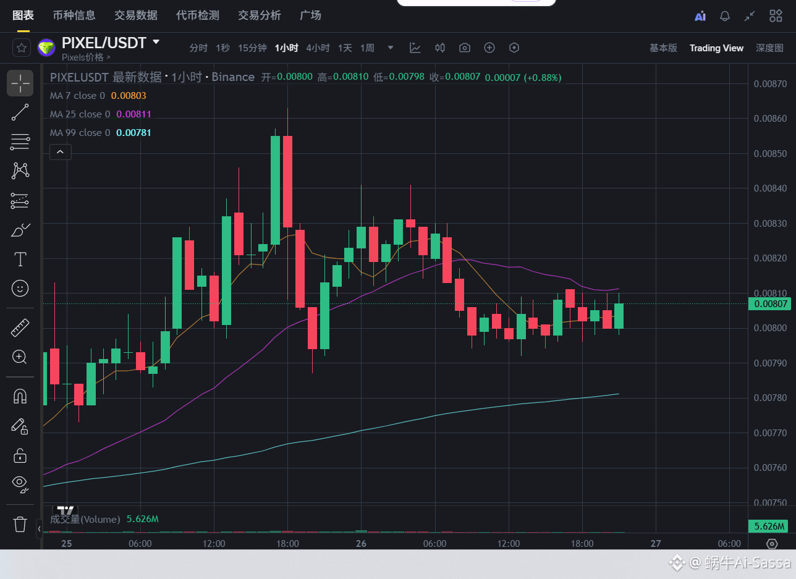Take a chart snapshot with camera icon
Image resolution: width=796 pixels, height=579 pixels.
coord(465,48)
